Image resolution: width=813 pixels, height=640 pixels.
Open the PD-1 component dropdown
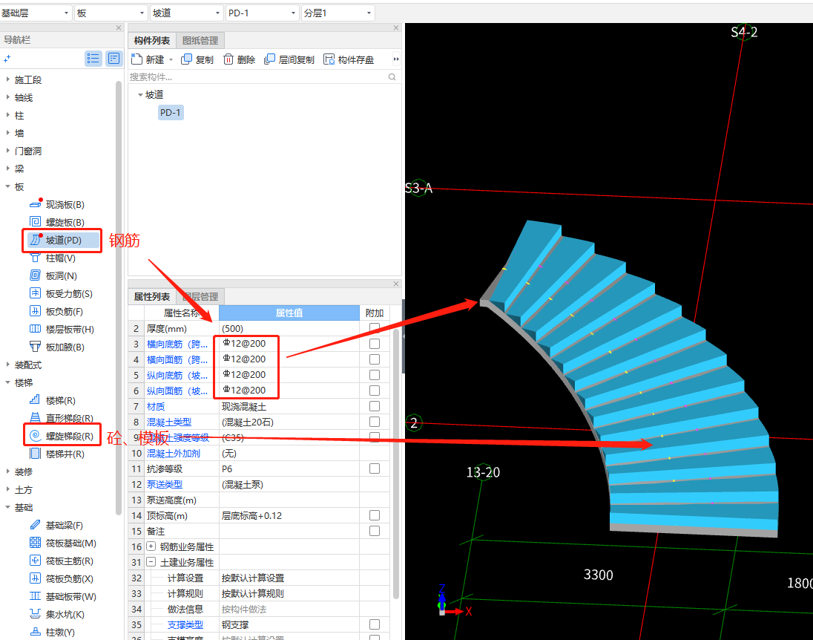pos(262,13)
